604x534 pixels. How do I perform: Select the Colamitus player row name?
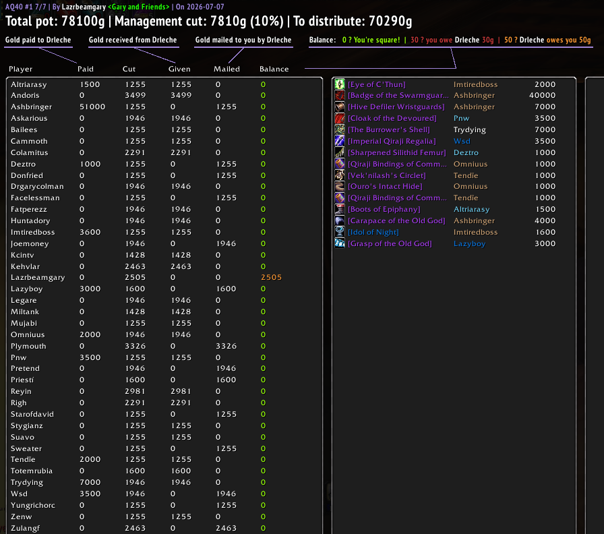pos(29,152)
